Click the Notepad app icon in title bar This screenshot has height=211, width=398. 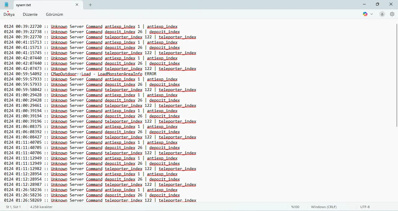coord(6,5)
